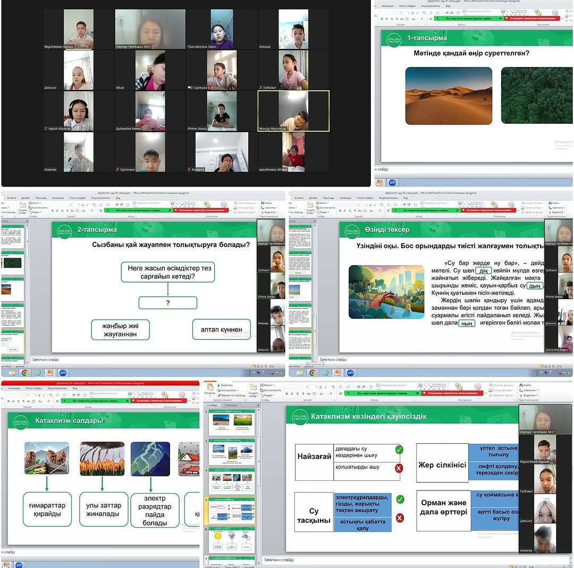Open Internet Explorer in the 2-тапсырма window taskbar
This screenshot has width=574, height=568.
click(x=38, y=373)
